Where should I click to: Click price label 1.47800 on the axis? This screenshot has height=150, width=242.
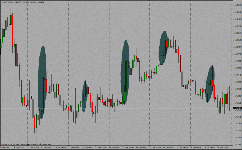(238, 68)
